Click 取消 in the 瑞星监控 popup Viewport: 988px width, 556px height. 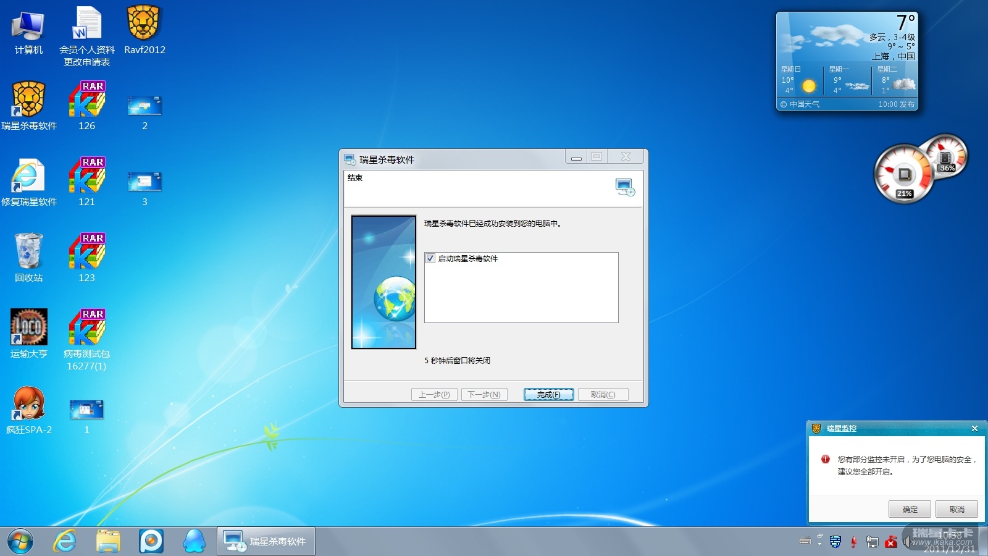coord(957,509)
